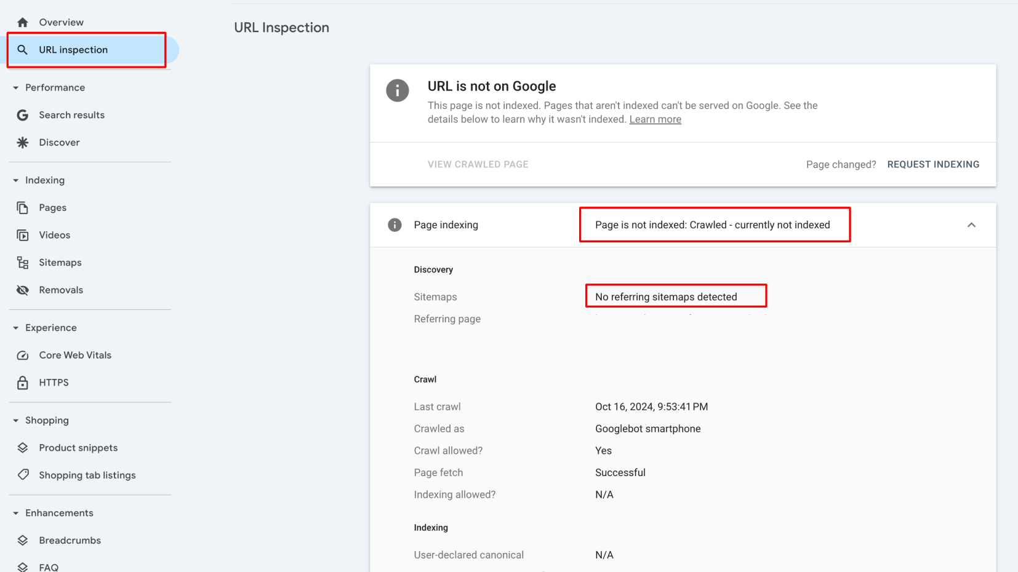Click the Removals crossed-eye icon
Viewport: 1018px width, 572px height.
pyautogui.click(x=23, y=290)
